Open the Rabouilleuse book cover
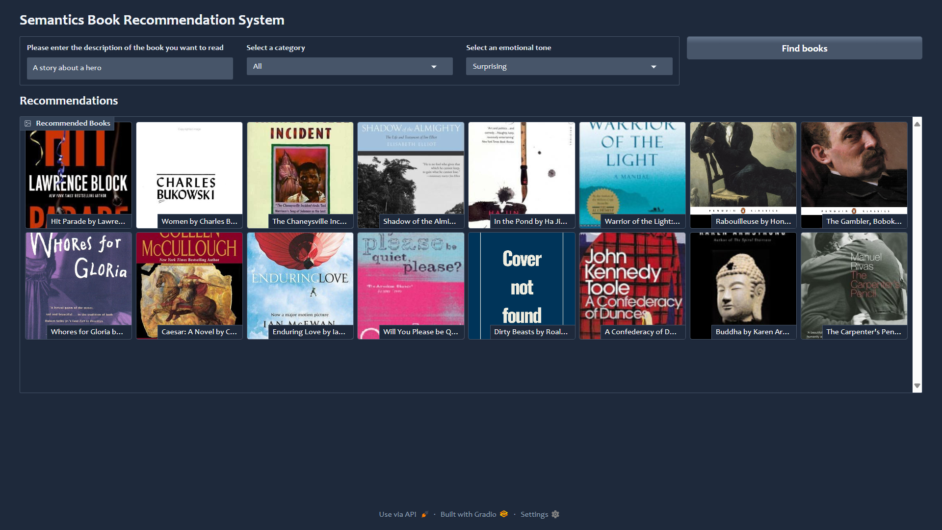942x530 pixels. tap(743, 175)
